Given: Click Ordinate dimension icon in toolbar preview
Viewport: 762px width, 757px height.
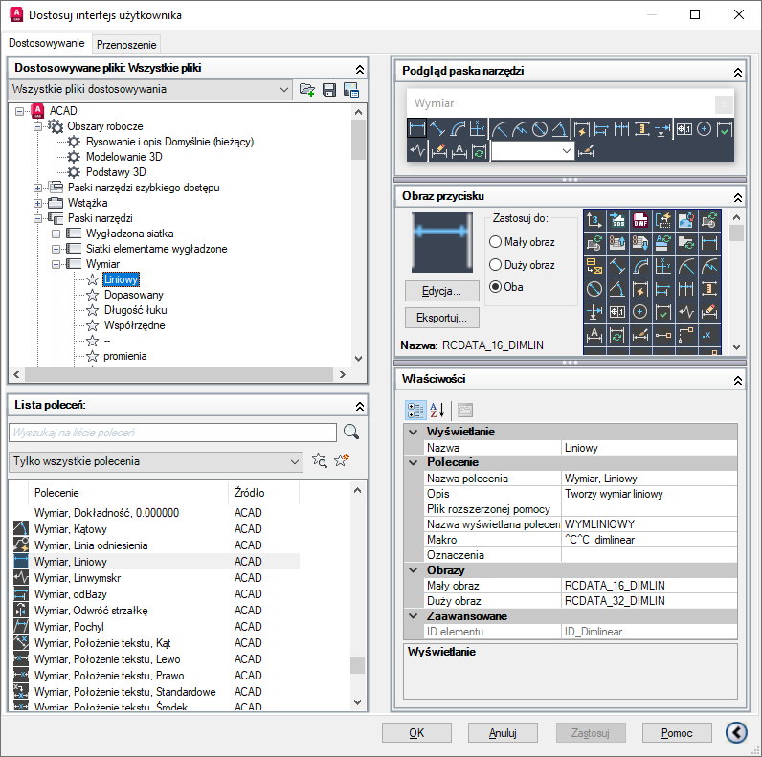Looking at the screenshot, I should 478,129.
